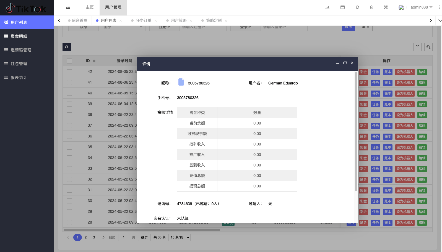
Task: Click the trash clear-cache icon
Action: (x=371, y=7)
